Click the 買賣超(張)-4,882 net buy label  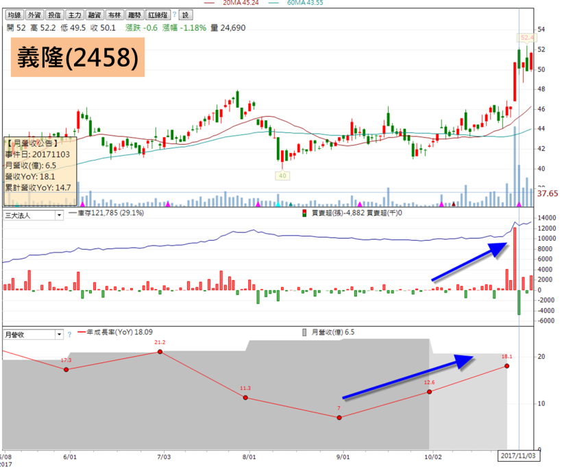(338, 213)
